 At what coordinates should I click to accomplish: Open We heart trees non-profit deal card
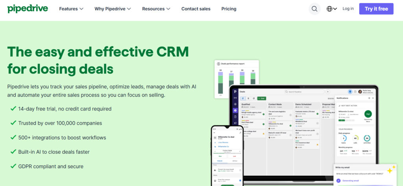tap(307, 134)
